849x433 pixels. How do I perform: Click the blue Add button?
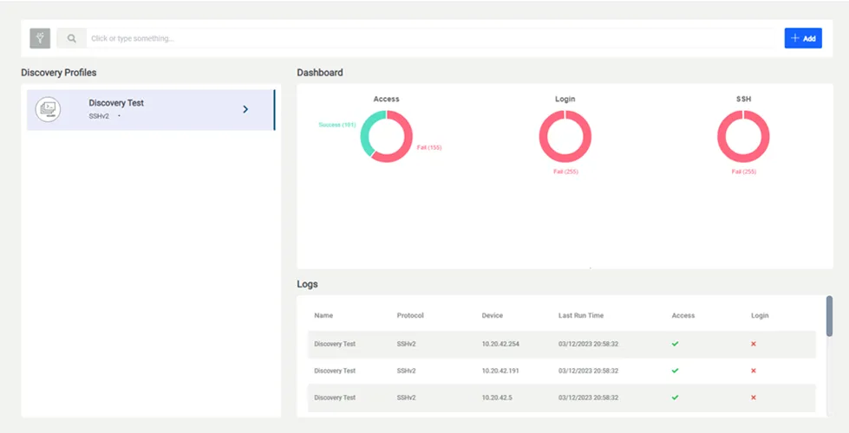(x=803, y=38)
